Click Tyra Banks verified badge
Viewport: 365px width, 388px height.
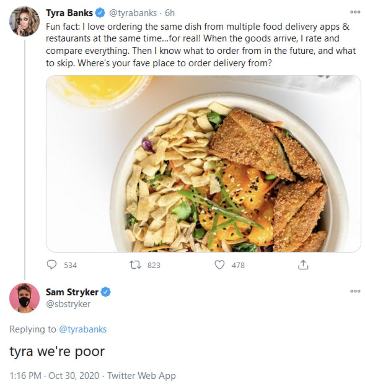point(100,13)
